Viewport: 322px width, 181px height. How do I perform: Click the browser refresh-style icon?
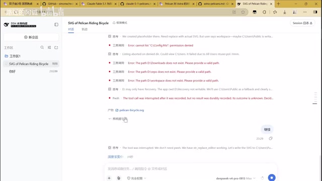point(265,12)
